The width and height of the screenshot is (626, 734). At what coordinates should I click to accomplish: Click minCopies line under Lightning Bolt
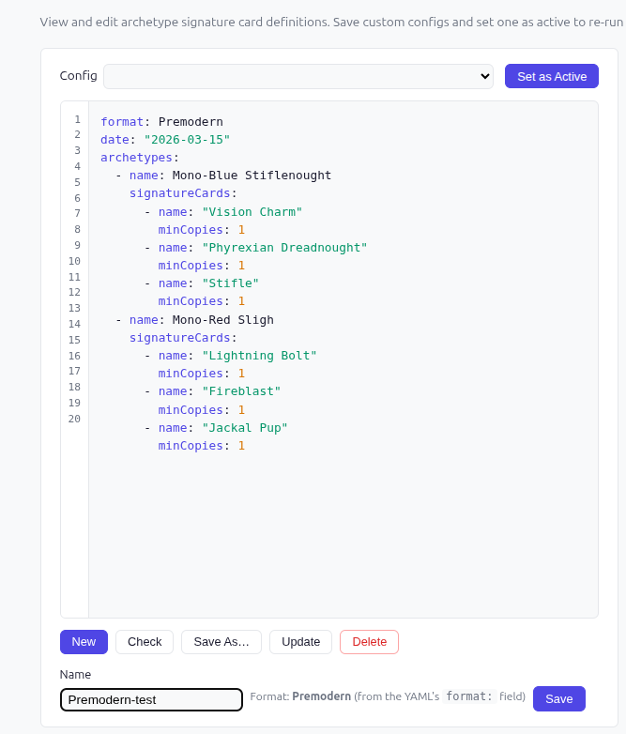tap(202, 374)
